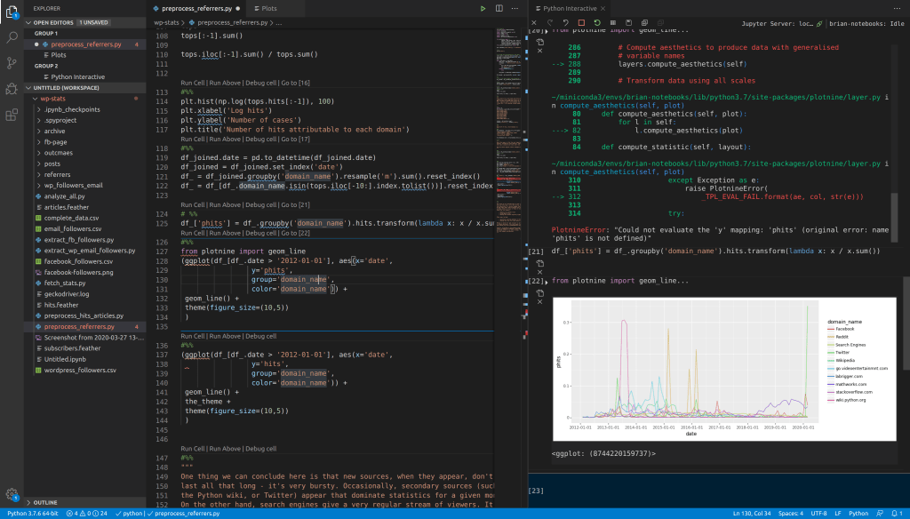Click the Redo icon in Python Interactive toolbar
This screenshot has height=519, width=910.
(x=549, y=23)
